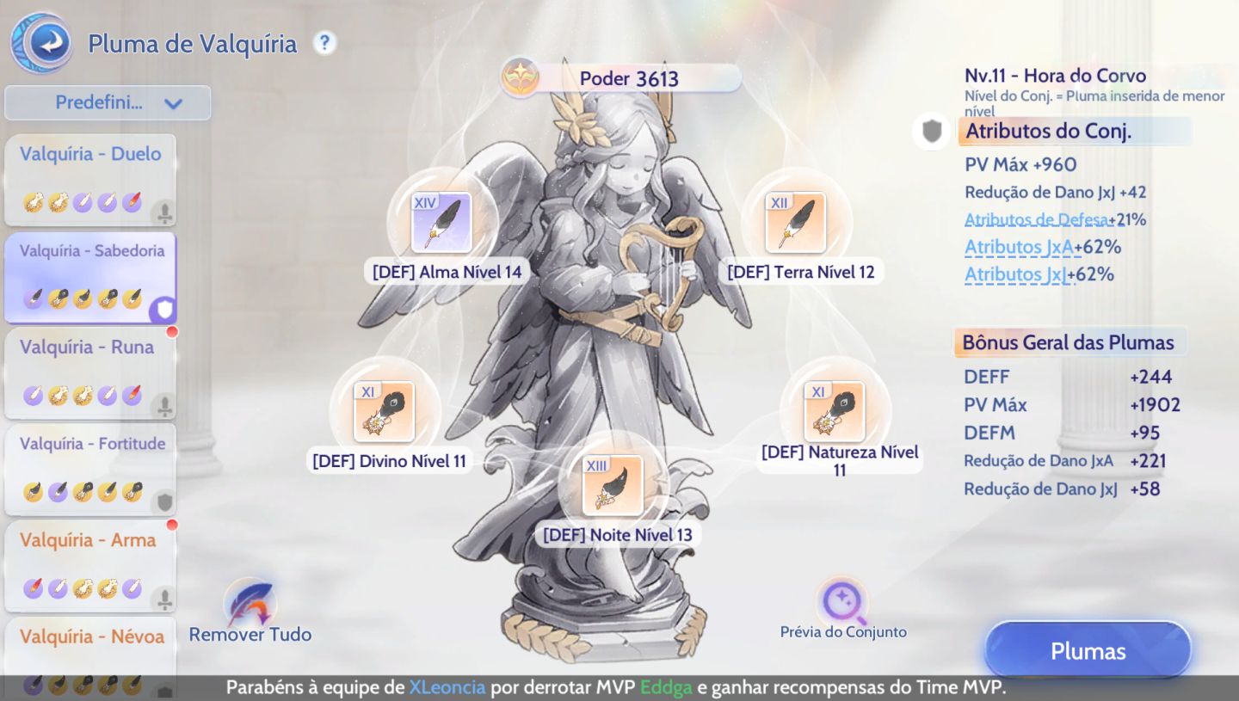Select the Valquíria - Runa preset
The image size is (1239, 701).
tap(90, 372)
